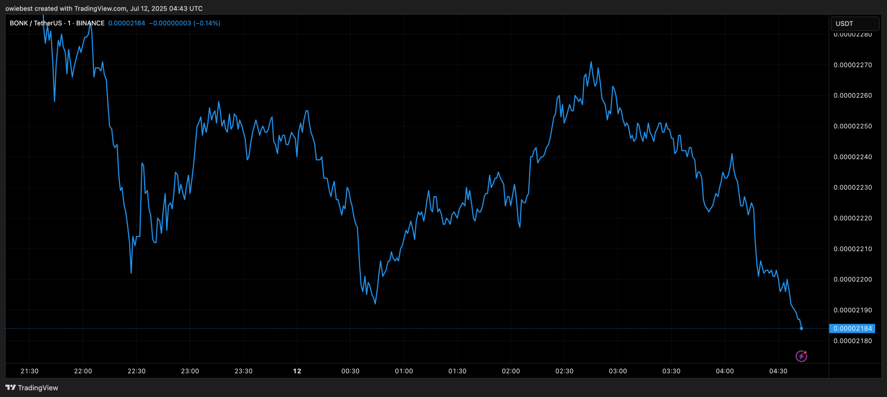Click the 0.00002190 price axis label

(853, 310)
